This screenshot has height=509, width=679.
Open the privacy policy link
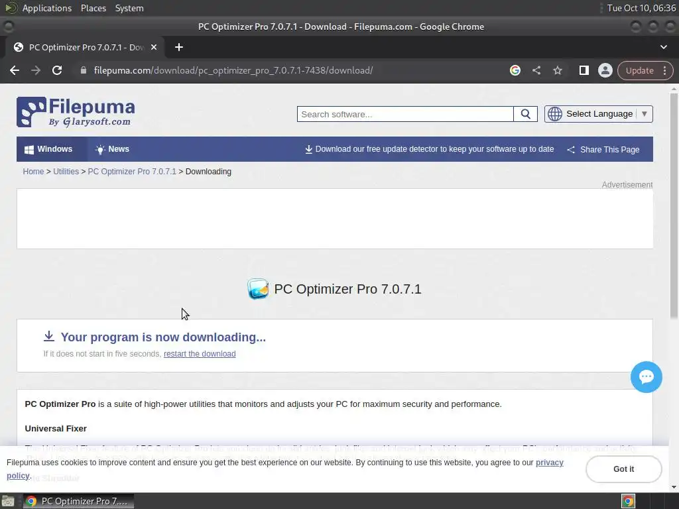point(550,463)
